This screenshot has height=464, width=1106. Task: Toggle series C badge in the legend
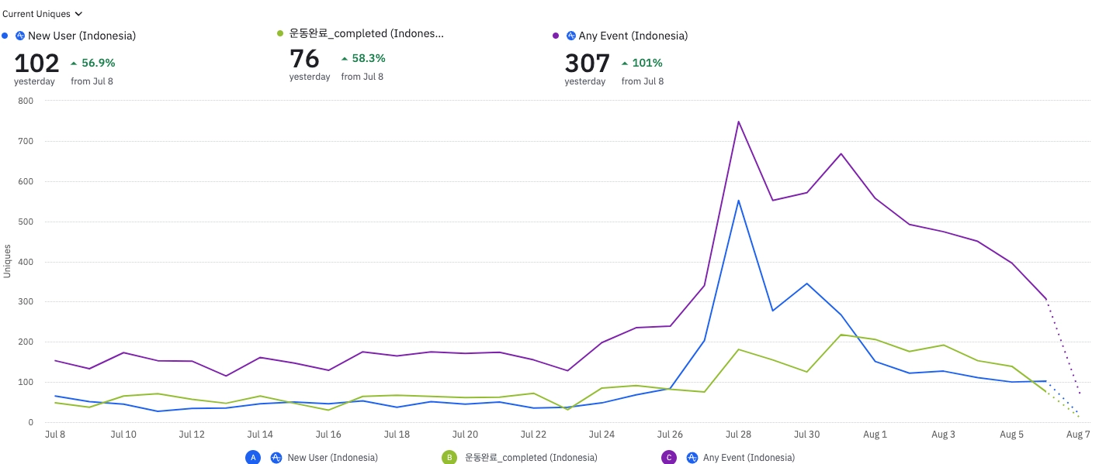(x=669, y=458)
